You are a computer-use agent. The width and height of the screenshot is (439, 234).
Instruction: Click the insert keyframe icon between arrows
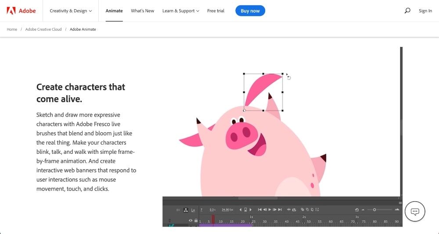click(x=245, y=209)
